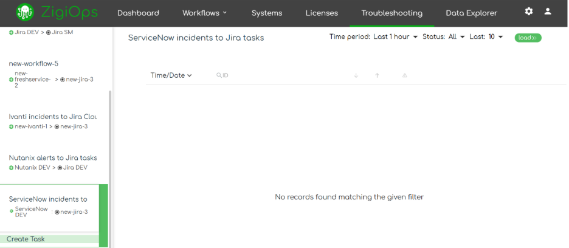Open the Time period Last 1 hour dropdown
The width and height of the screenshot is (569, 248).
coord(396,36)
